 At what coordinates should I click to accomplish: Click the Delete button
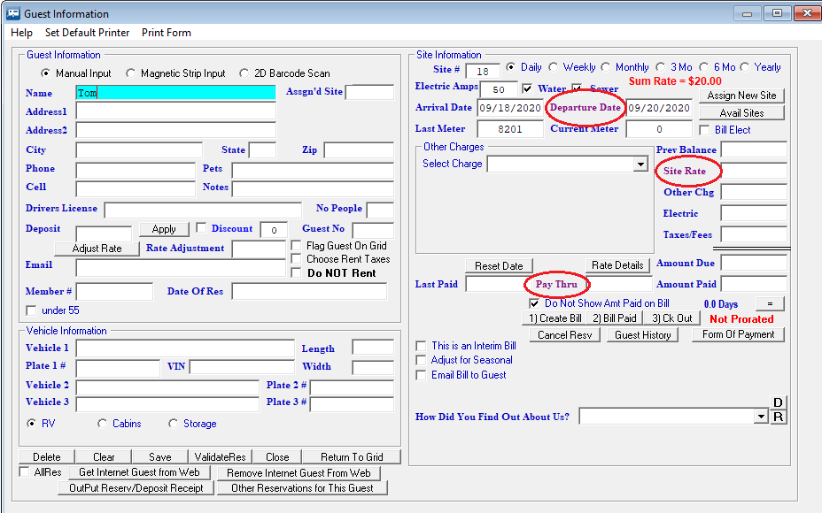coord(47,457)
